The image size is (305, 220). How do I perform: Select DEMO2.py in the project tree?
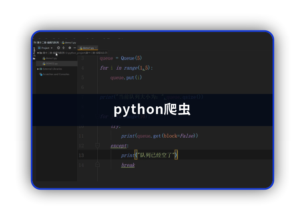coord(52,63)
